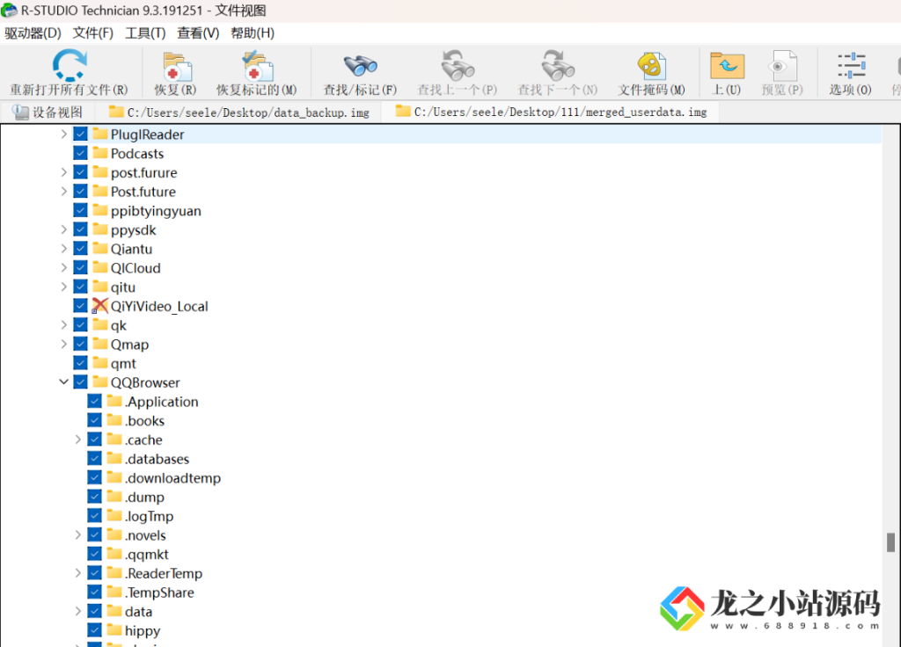Click the deleted-folder icon of QiYiVideo_Local
This screenshot has width=901, height=647.
coord(100,306)
